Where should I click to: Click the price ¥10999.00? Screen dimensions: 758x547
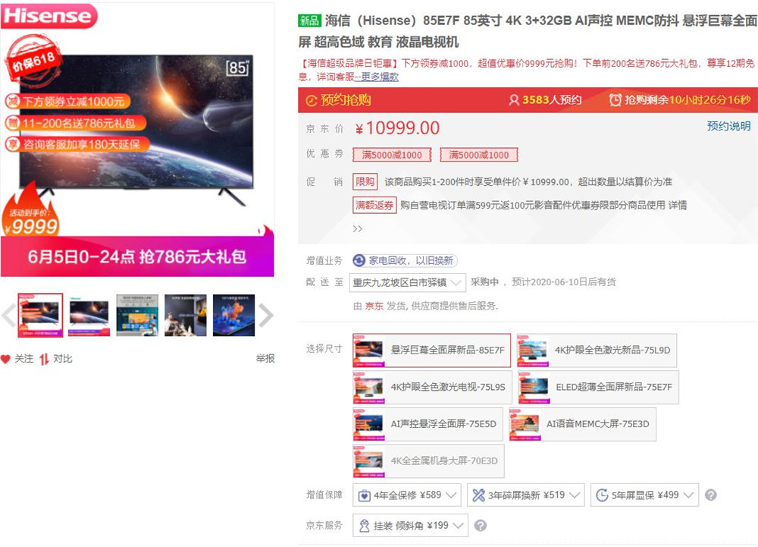[x=397, y=128]
